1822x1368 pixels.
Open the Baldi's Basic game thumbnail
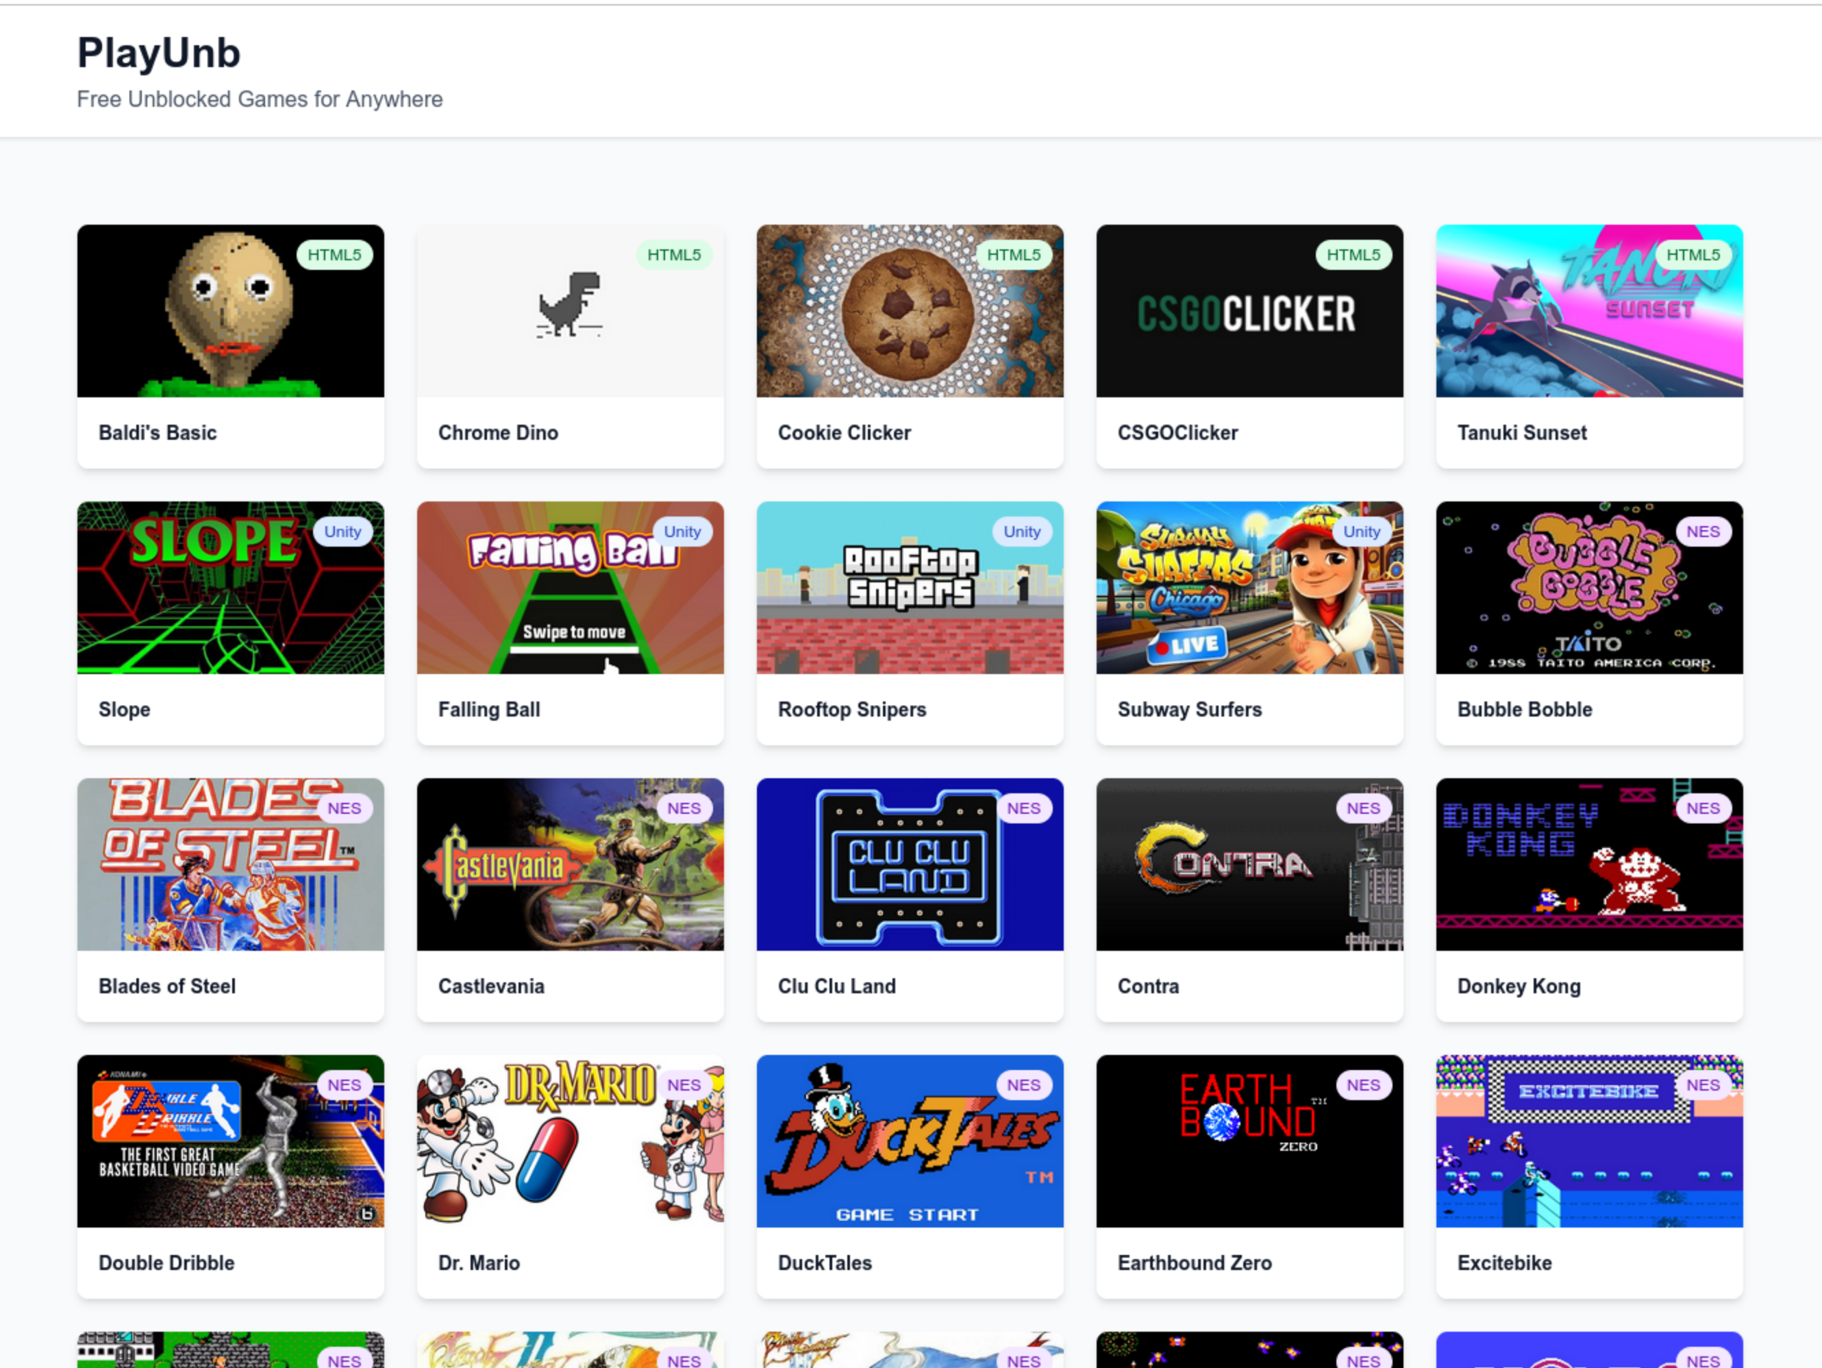pyautogui.click(x=231, y=310)
